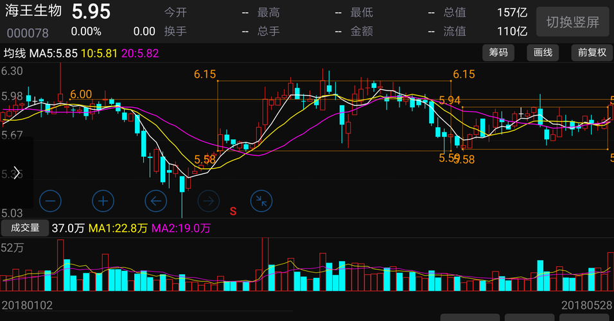The image size is (614, 321).
Task: Tap the yellow 10:5.81 value
Action: (99, 53)
